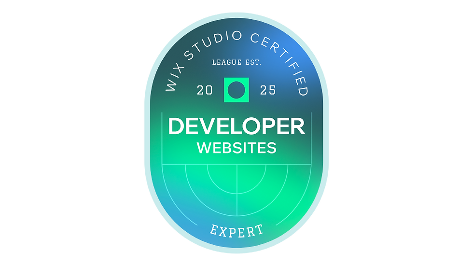Click the green square logo with dark circle

tap(236, 90)
